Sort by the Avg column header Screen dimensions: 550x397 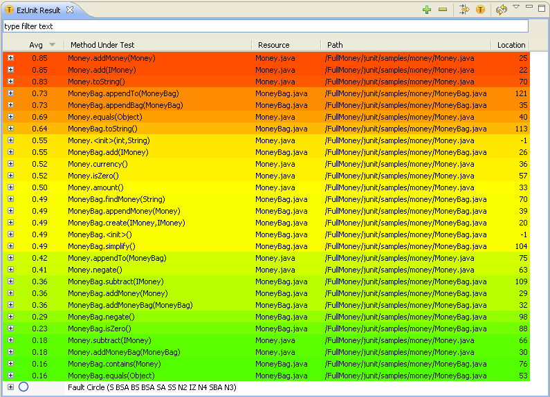click(x=36, y=45)
